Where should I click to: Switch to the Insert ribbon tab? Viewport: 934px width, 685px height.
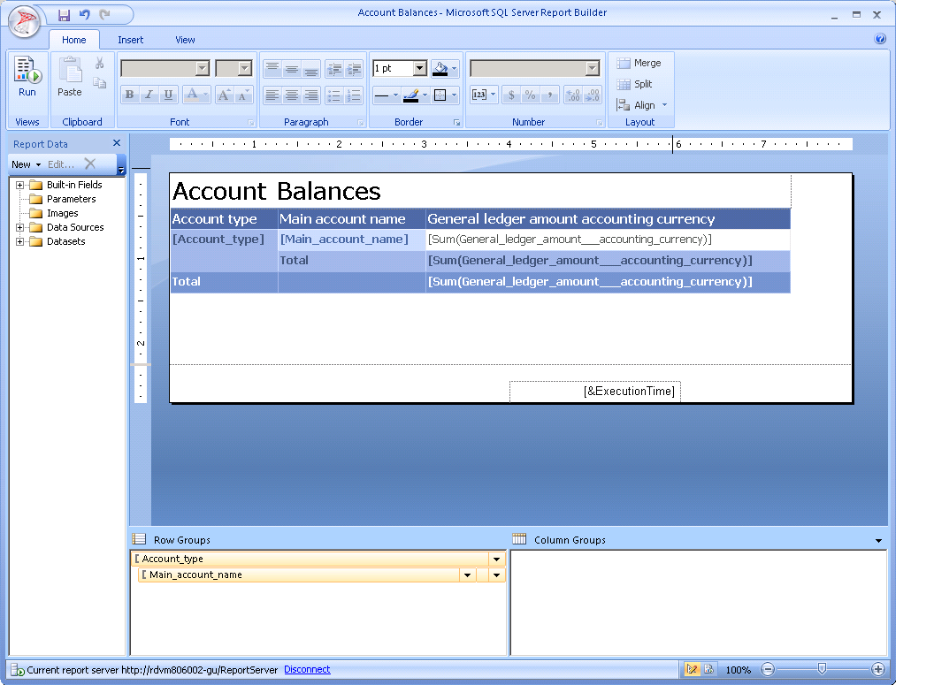[x=131, y=40]
